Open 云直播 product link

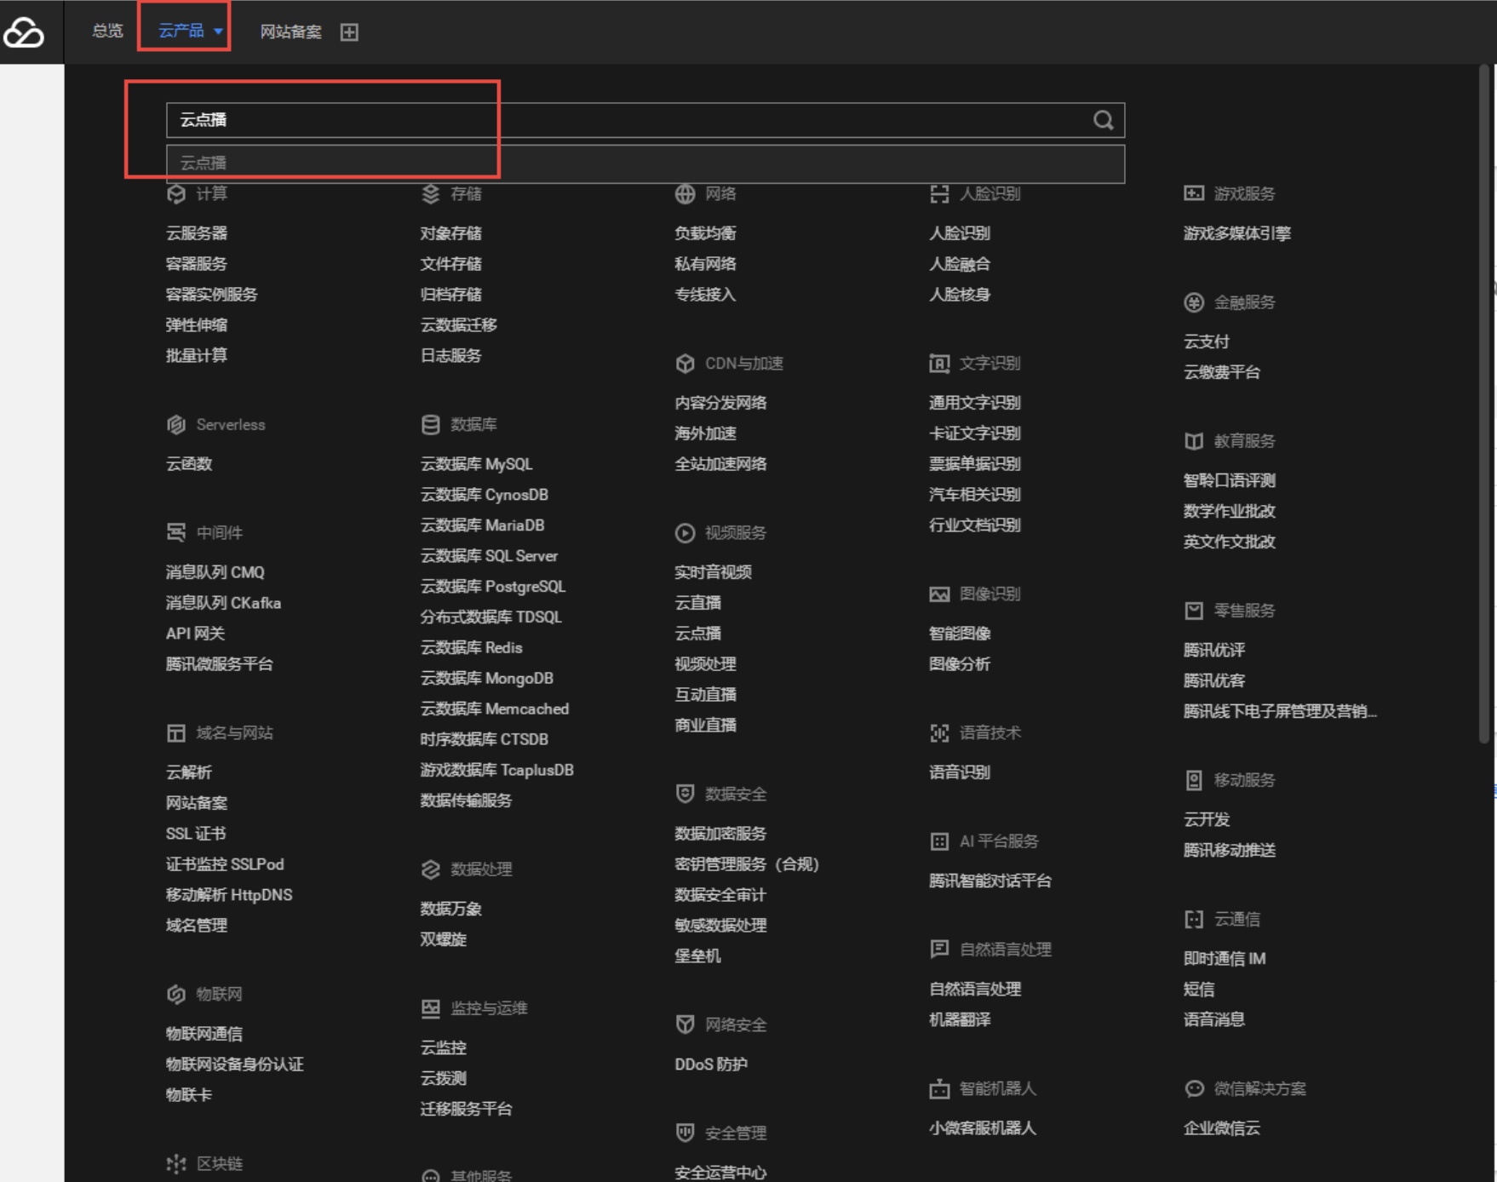pos(697,603)
